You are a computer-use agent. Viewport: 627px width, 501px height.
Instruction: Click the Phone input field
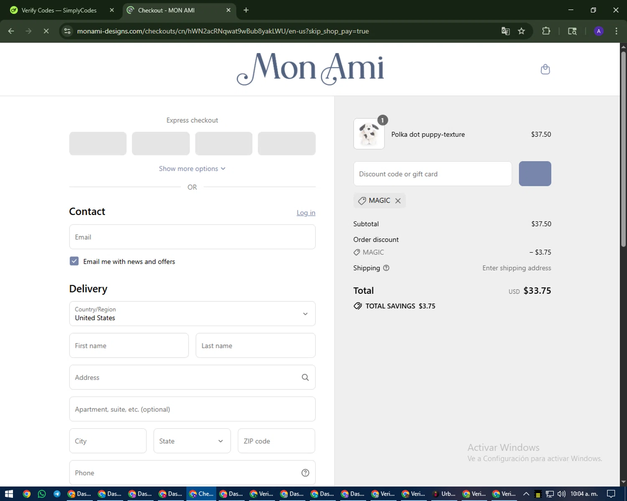click(x=192, y=473)
